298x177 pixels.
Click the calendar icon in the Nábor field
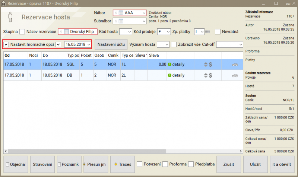point(121,13)
